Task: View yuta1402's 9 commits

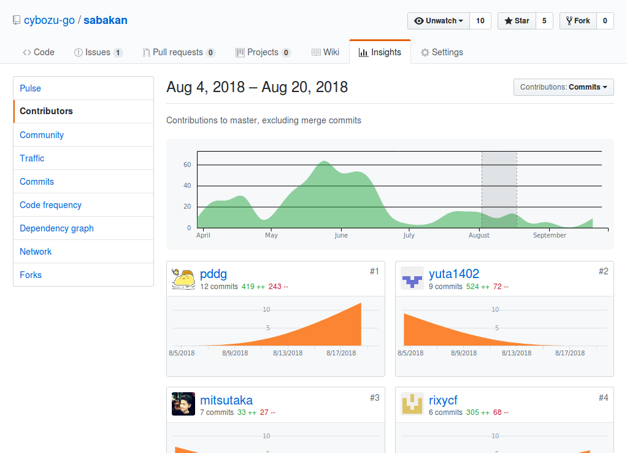Action: [445, 287]
